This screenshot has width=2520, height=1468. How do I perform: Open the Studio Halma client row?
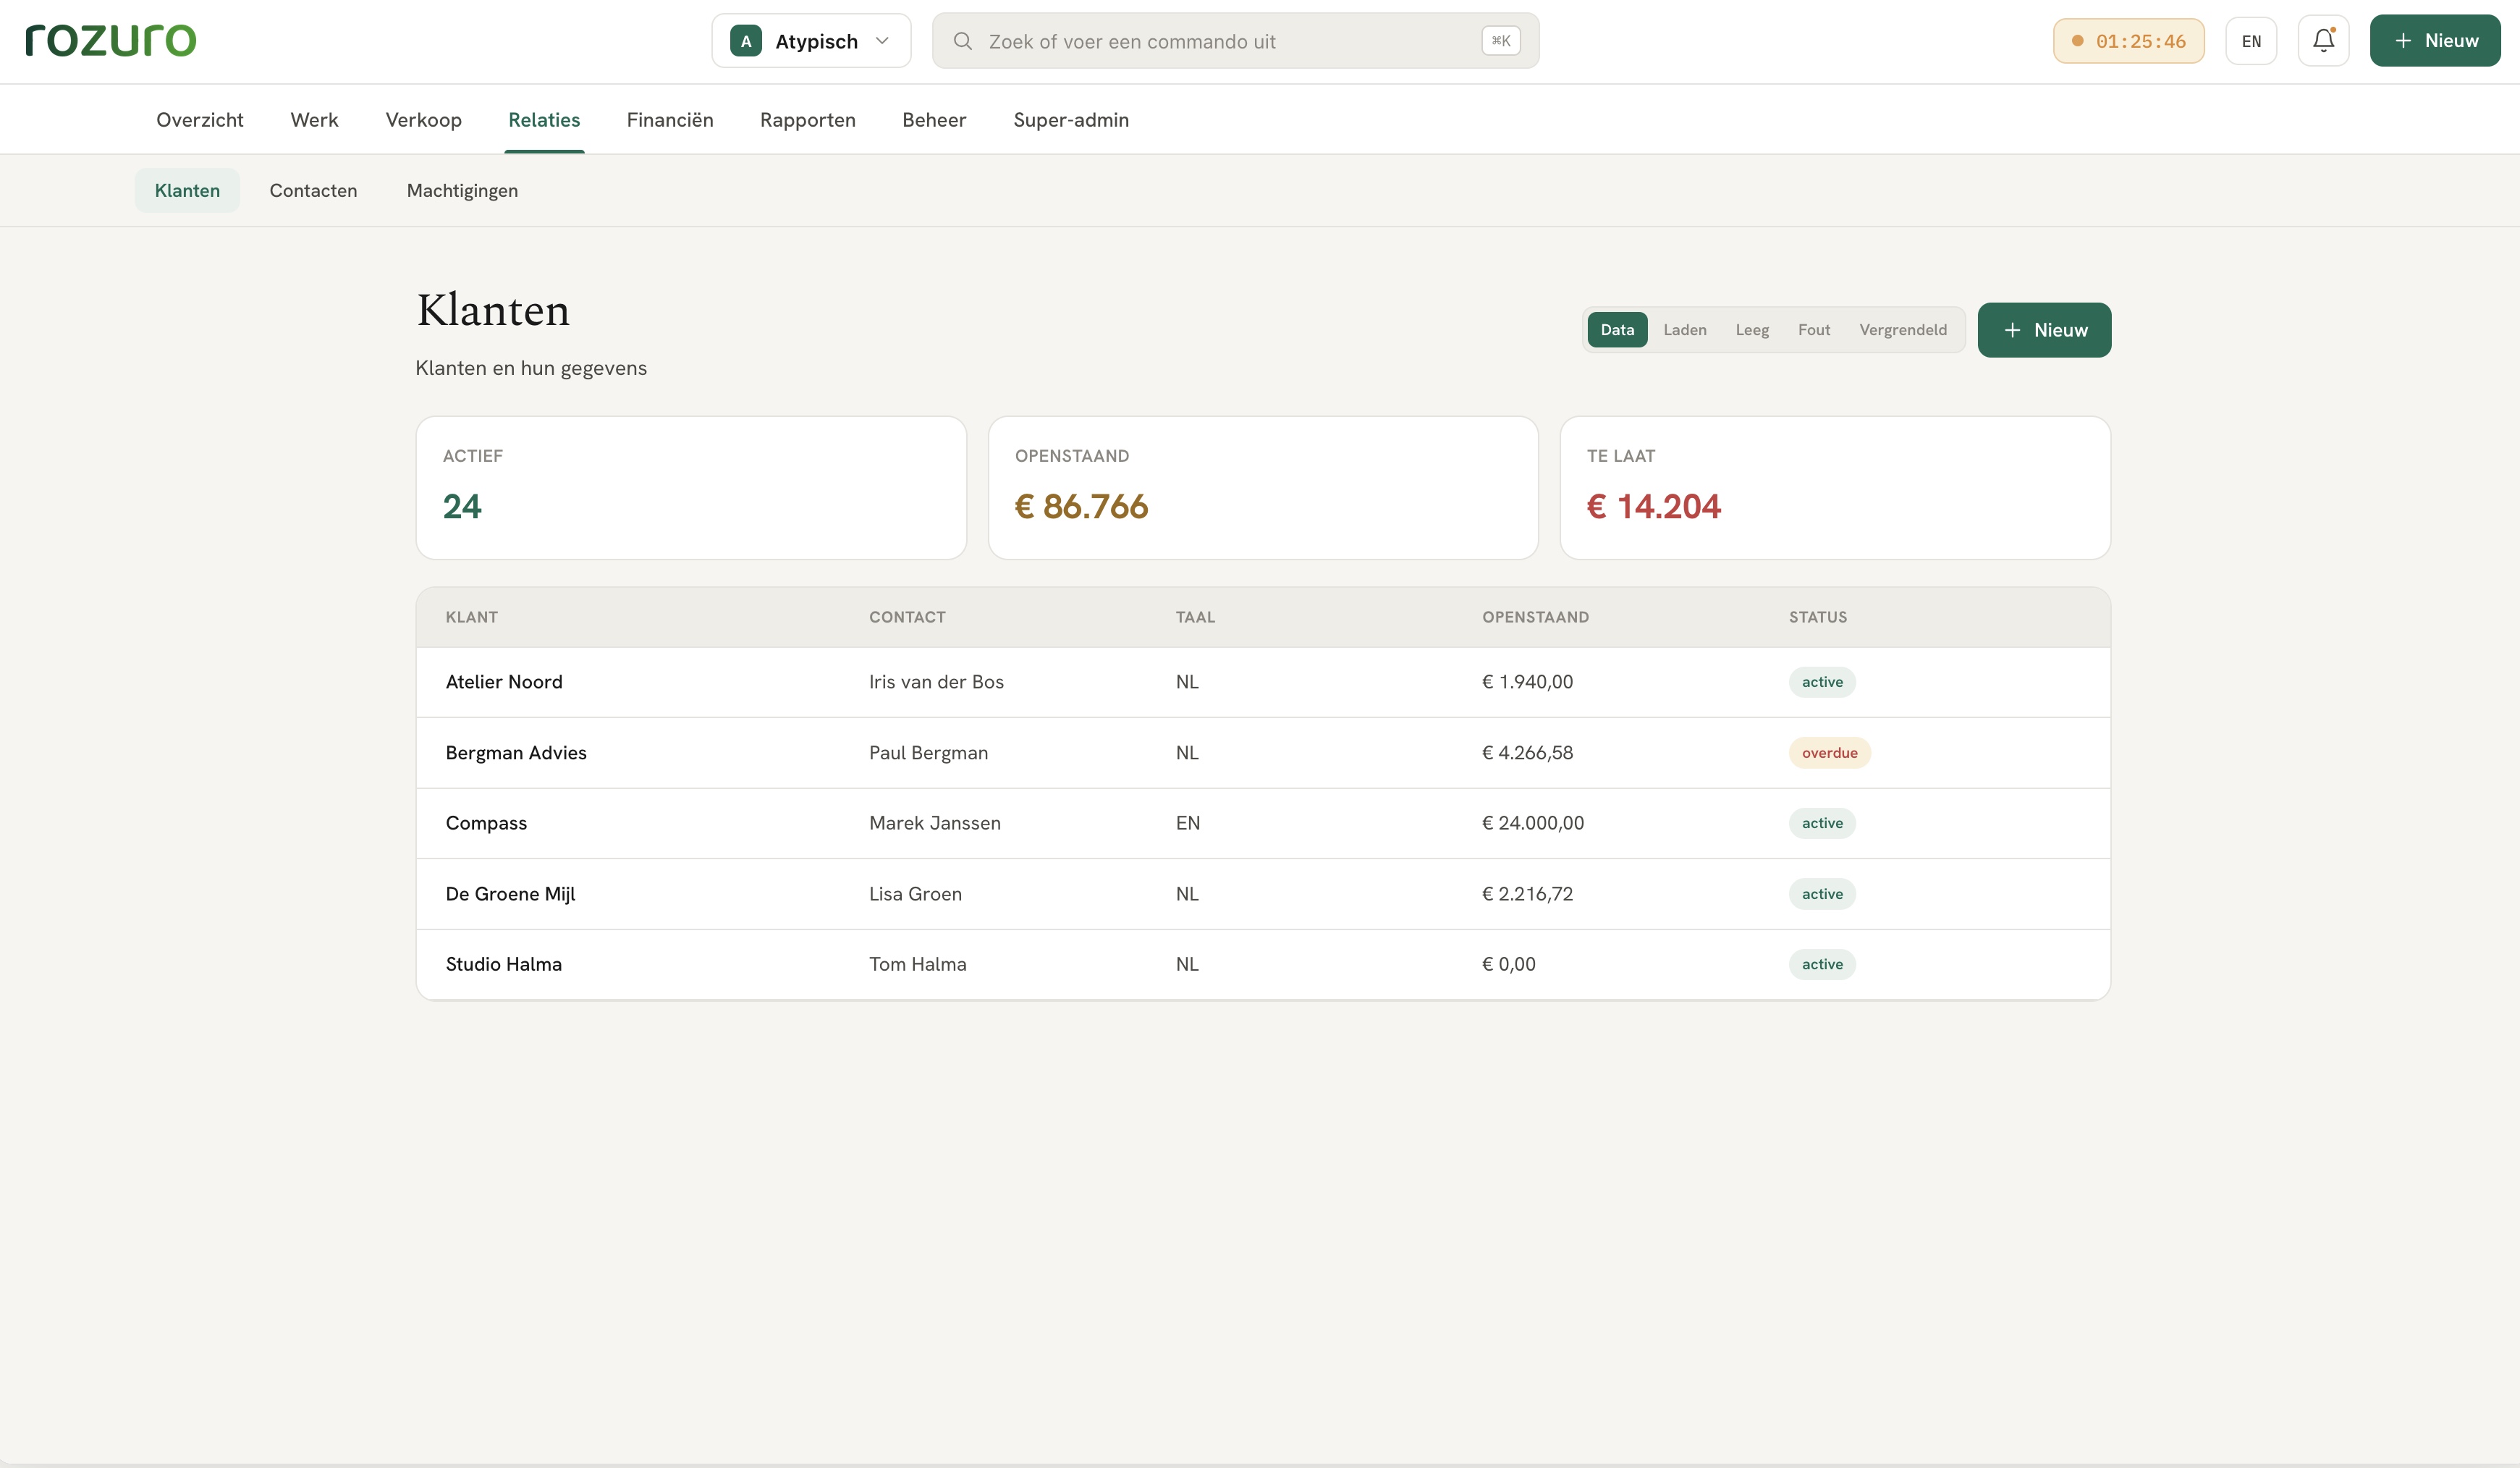tap(1263, 964)
